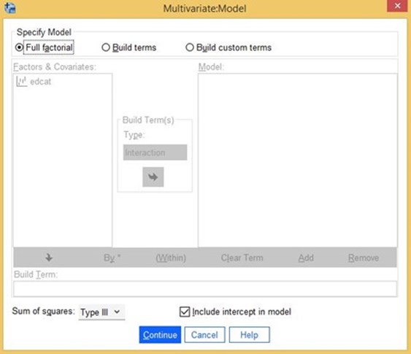This screenshot has height=354, width=411.
Task: Close the Multivariate:Model dialog
Action: tap(397, 6)
